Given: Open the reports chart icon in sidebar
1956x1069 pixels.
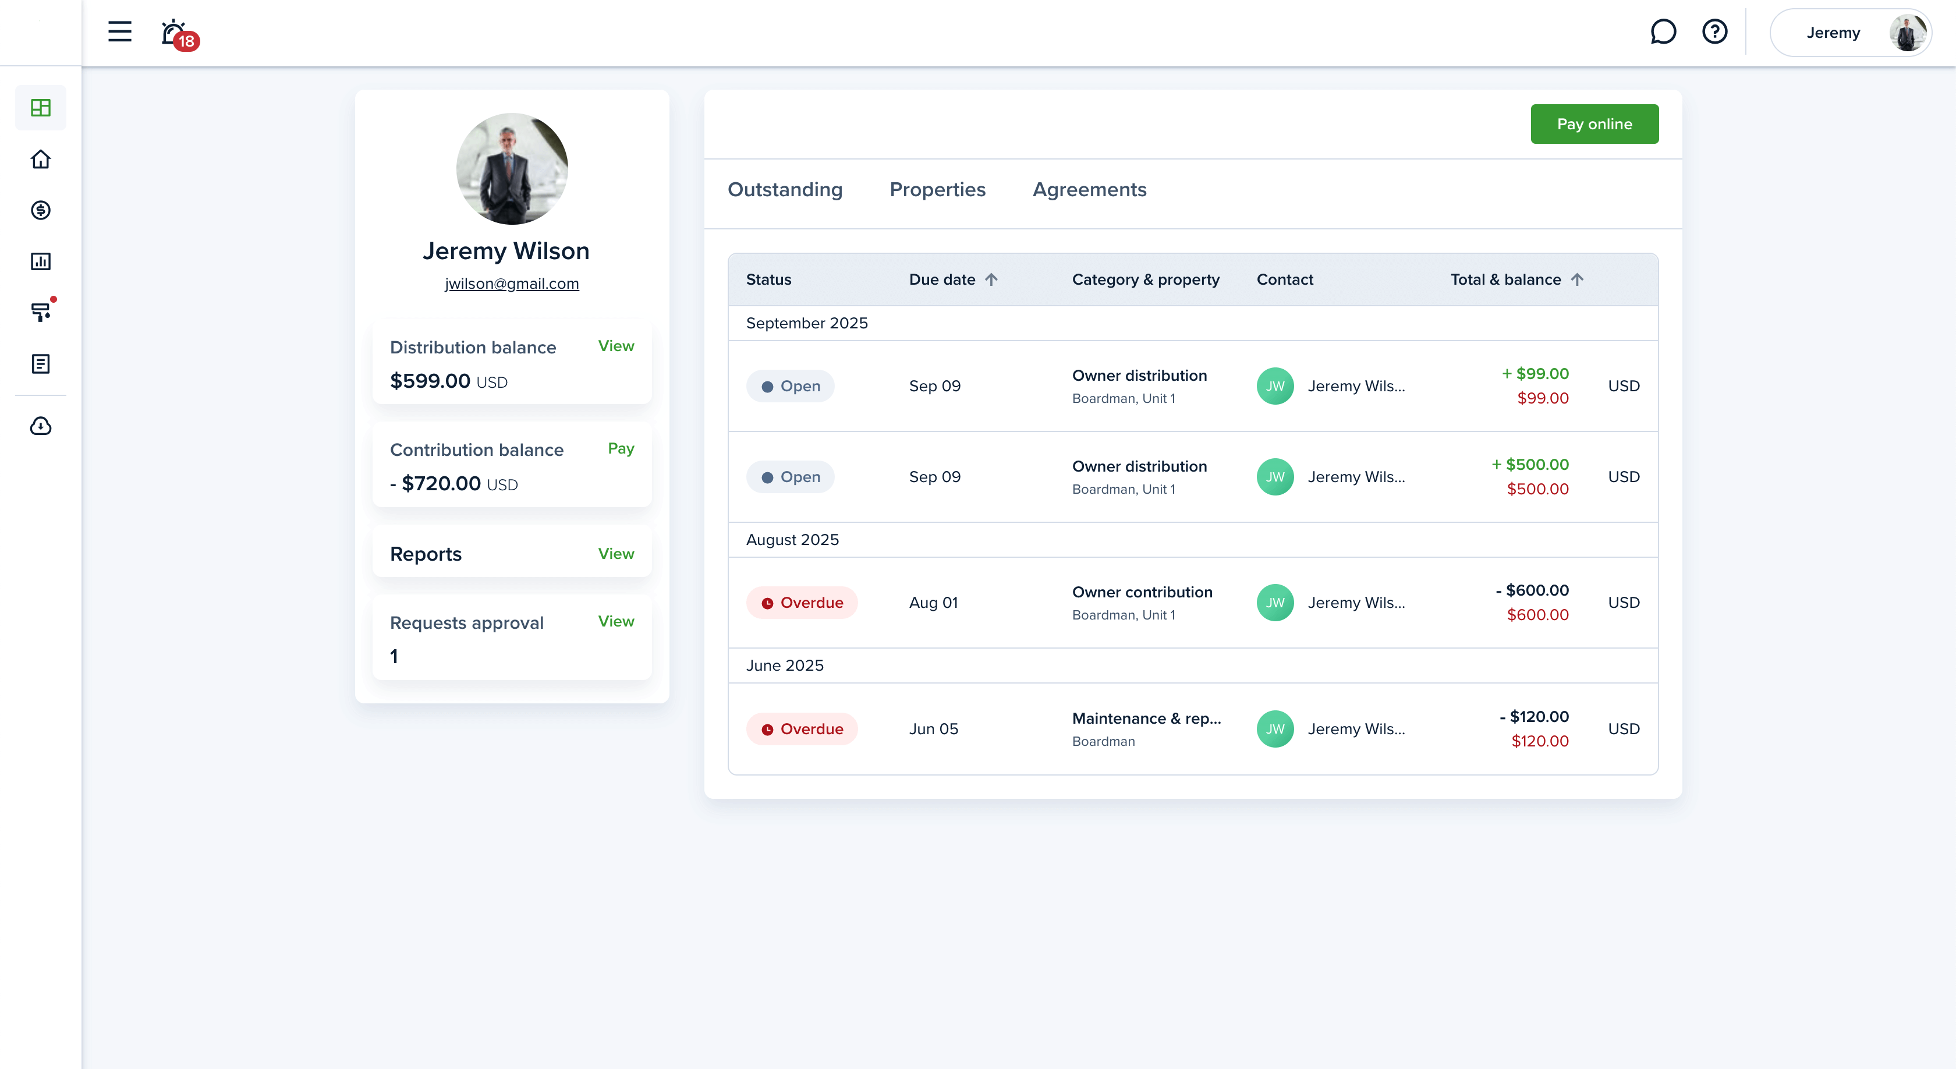Looking at the screenshot, I should (41, 261).
